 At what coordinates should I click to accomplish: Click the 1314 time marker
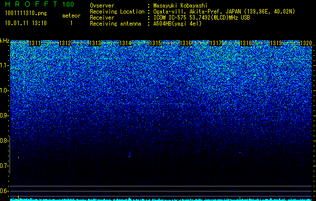(x=126, y=43)
